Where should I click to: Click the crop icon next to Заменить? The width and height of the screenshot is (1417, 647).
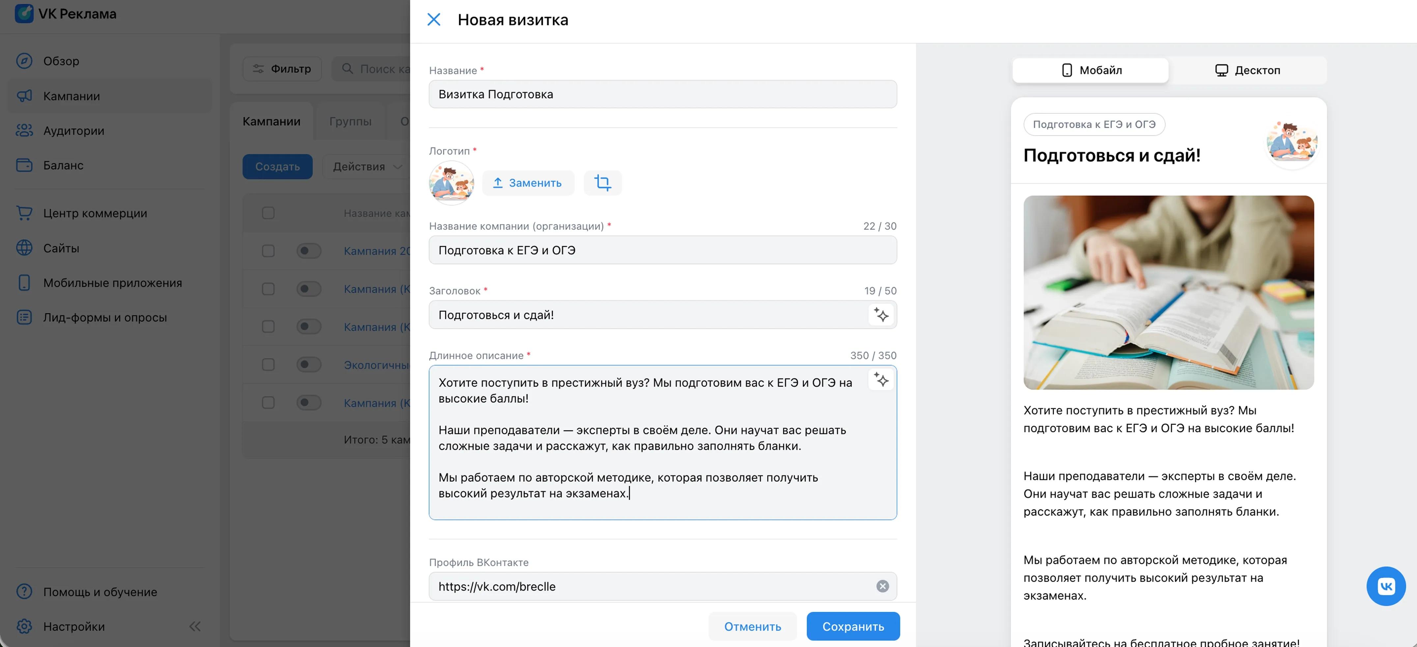602,183
